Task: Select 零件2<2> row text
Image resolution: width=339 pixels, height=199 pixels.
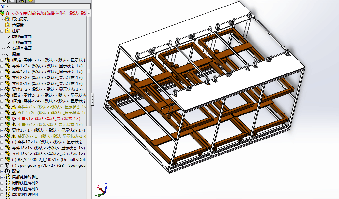Action: [x=47, y=77]
